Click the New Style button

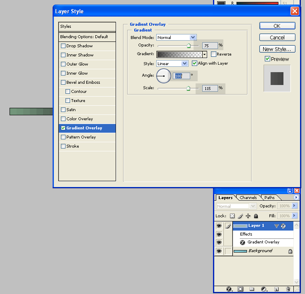[x=277, y=49]
